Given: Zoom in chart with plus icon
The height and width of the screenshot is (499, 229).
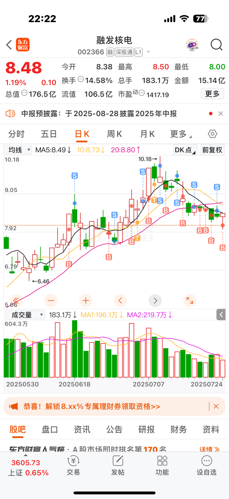Looking at the screenshot, I should pos(86,300).
